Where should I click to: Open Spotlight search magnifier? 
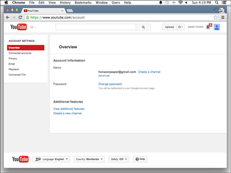(x=217, y=3)
